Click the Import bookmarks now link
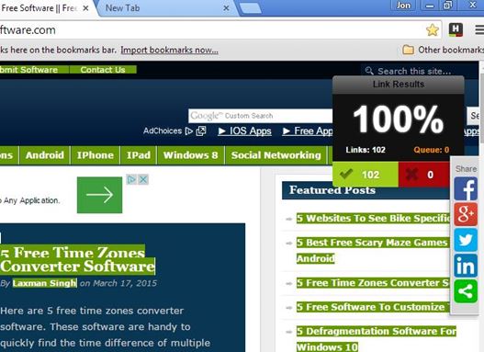 tap(170, 50)
